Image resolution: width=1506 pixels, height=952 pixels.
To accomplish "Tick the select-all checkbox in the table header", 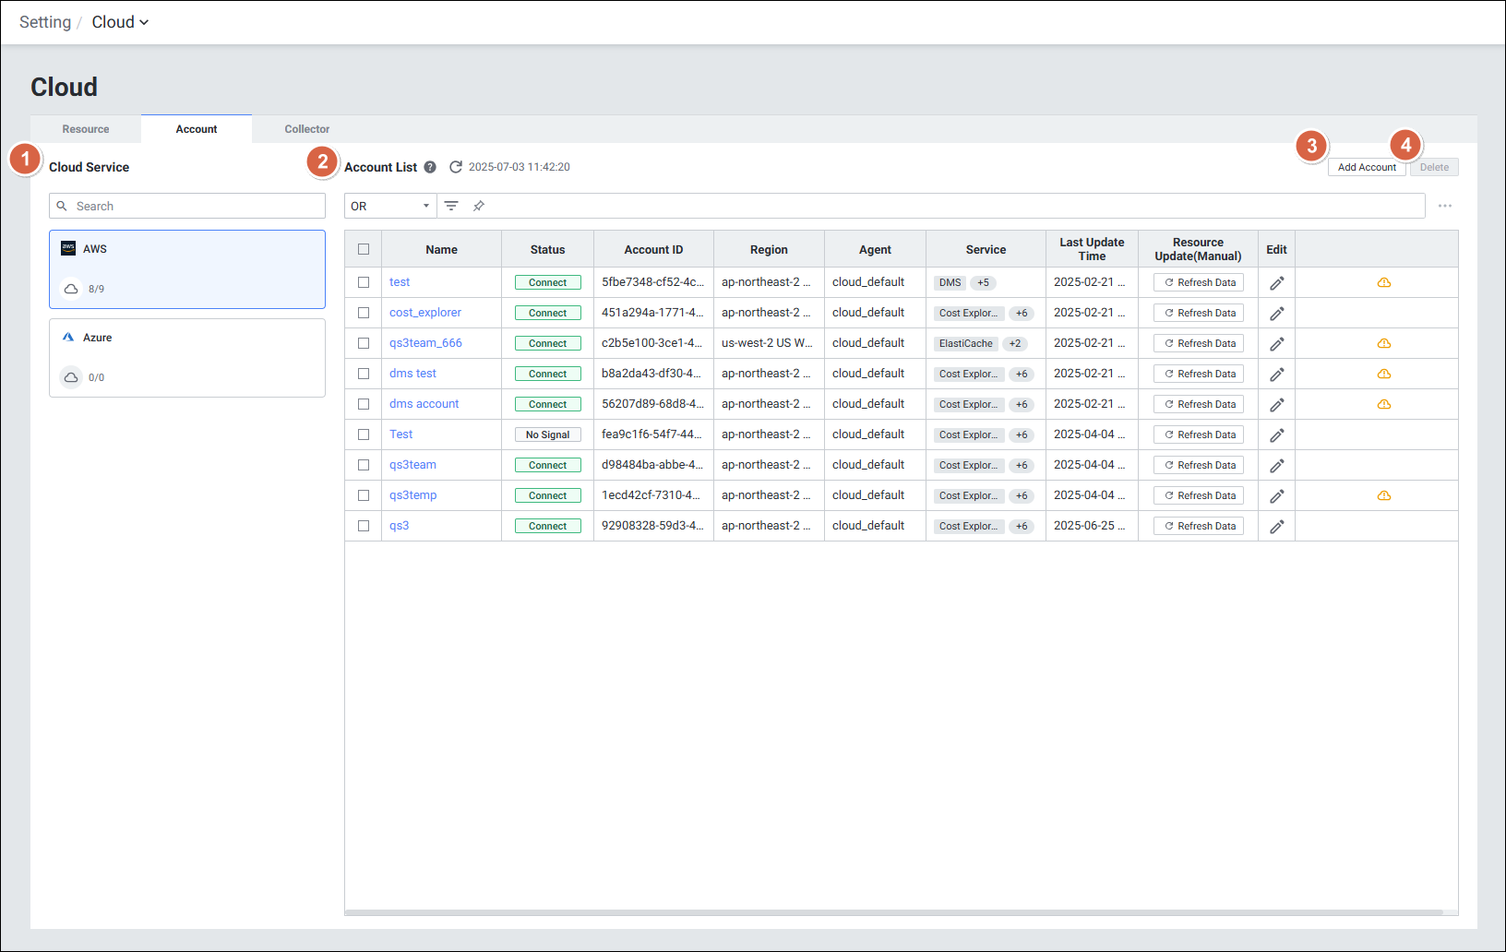I will point(364,249).
